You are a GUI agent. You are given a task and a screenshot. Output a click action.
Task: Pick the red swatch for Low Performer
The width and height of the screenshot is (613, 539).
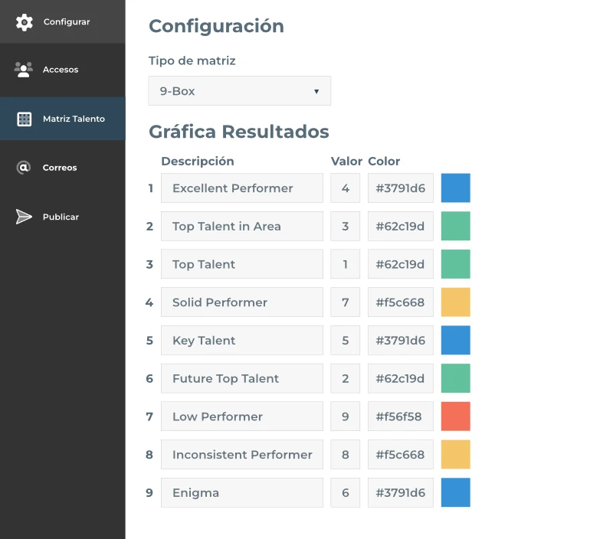[455, 416]
